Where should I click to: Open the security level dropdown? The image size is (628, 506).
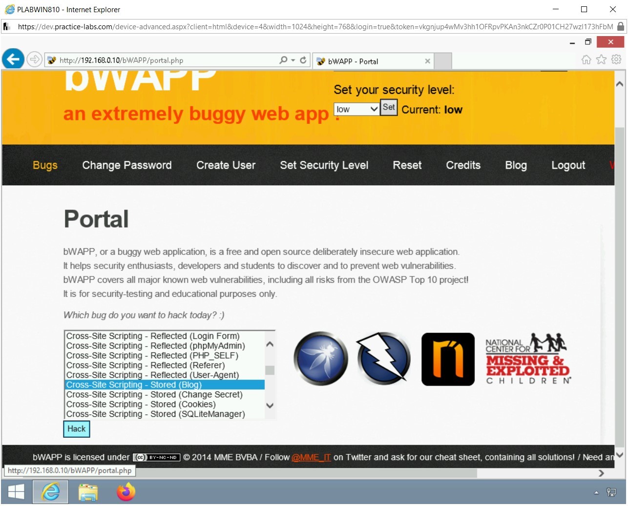356,109
